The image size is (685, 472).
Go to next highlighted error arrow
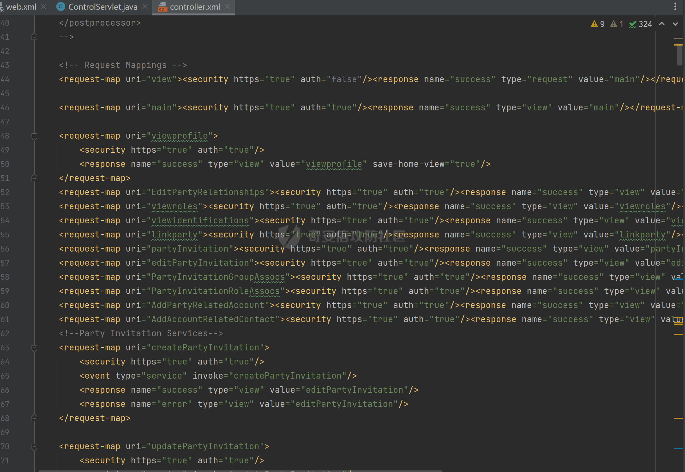[x=675, y=24]
